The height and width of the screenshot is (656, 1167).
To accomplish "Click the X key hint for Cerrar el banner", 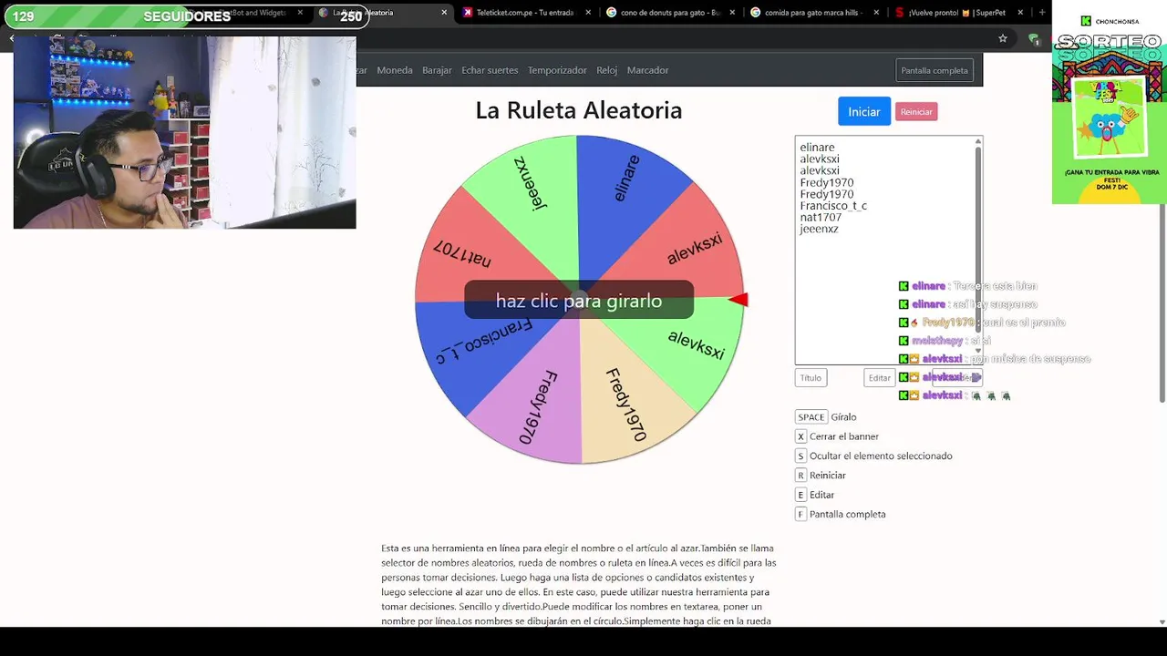I will 801,436.
